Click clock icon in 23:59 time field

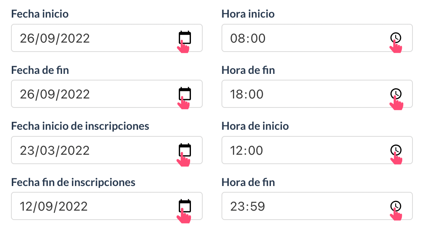click(396, 206)
